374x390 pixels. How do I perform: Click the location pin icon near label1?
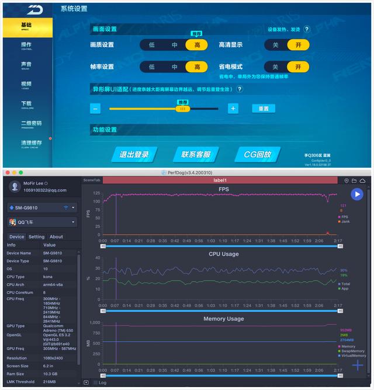347,181
